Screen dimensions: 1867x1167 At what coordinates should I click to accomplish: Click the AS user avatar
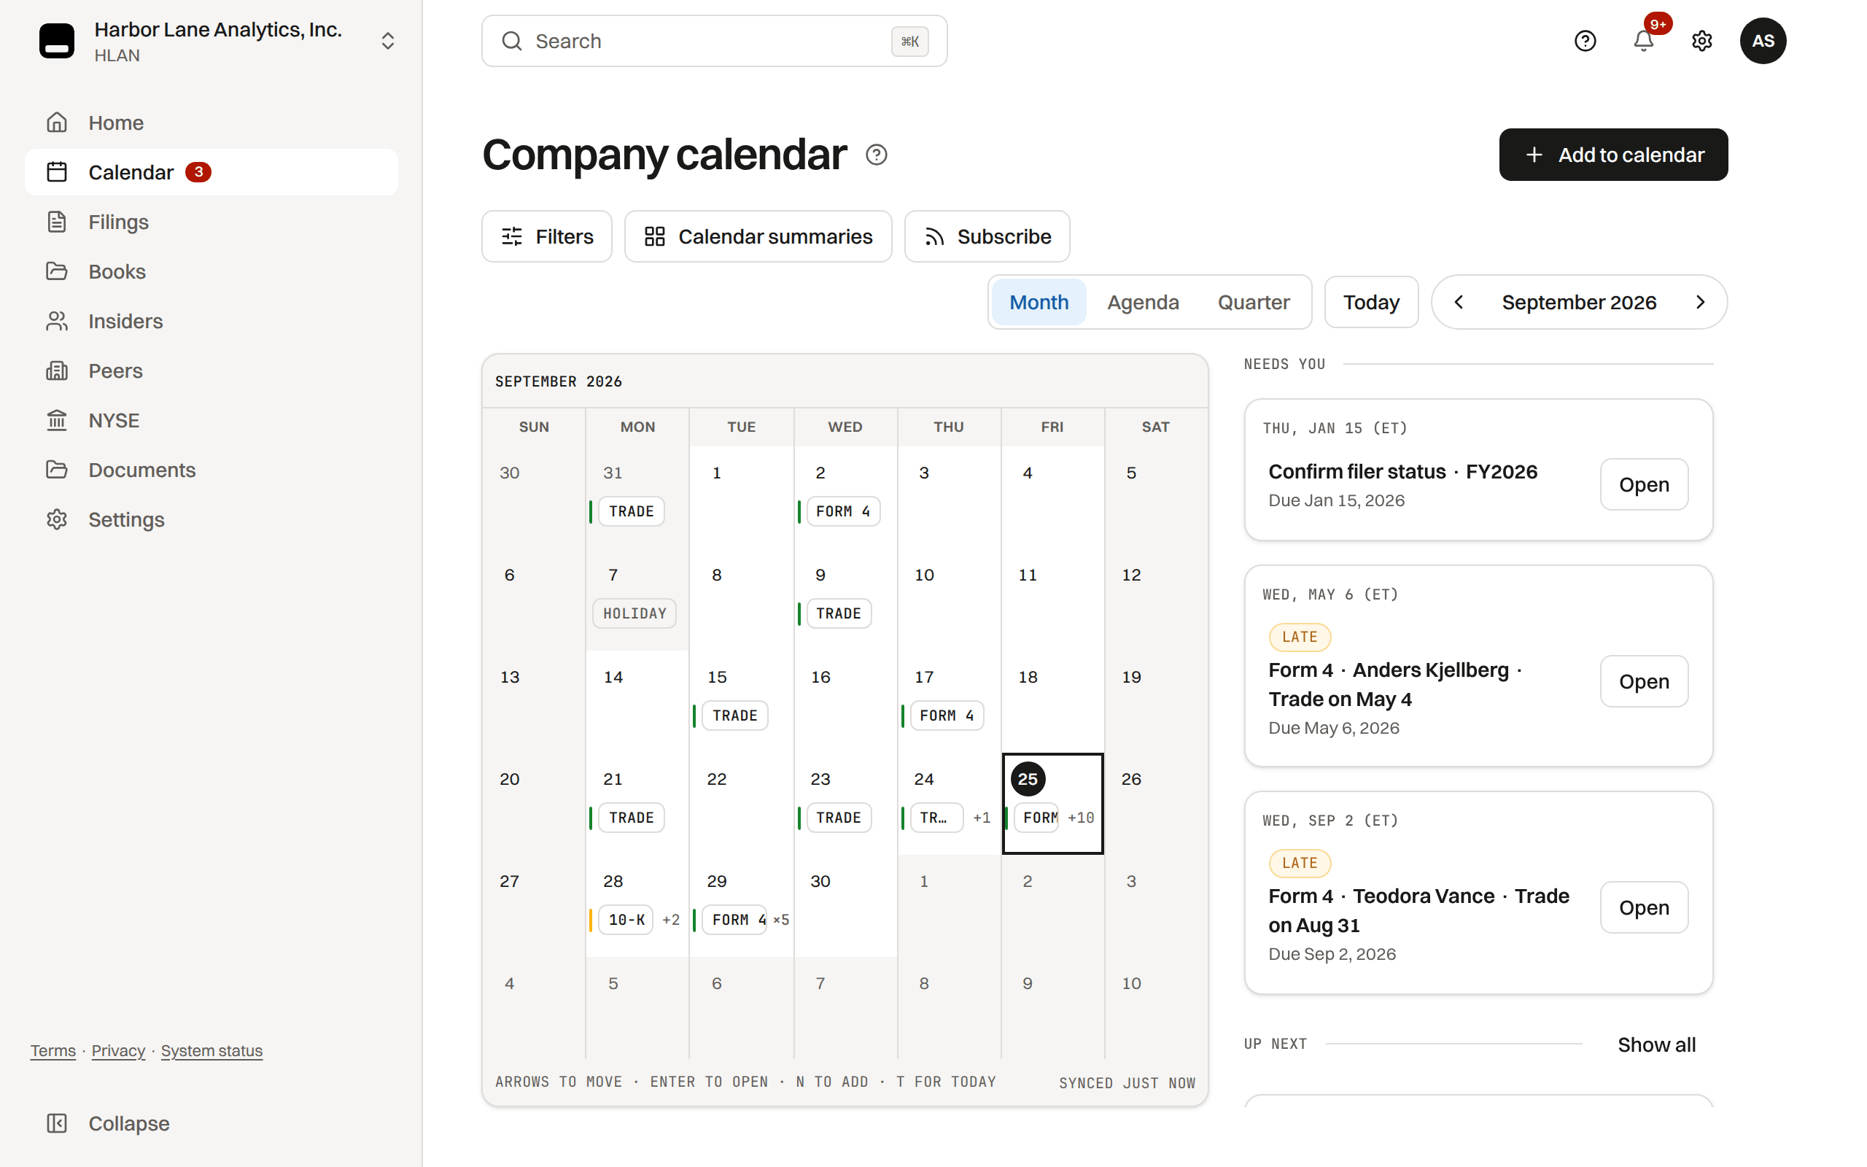1762,41
